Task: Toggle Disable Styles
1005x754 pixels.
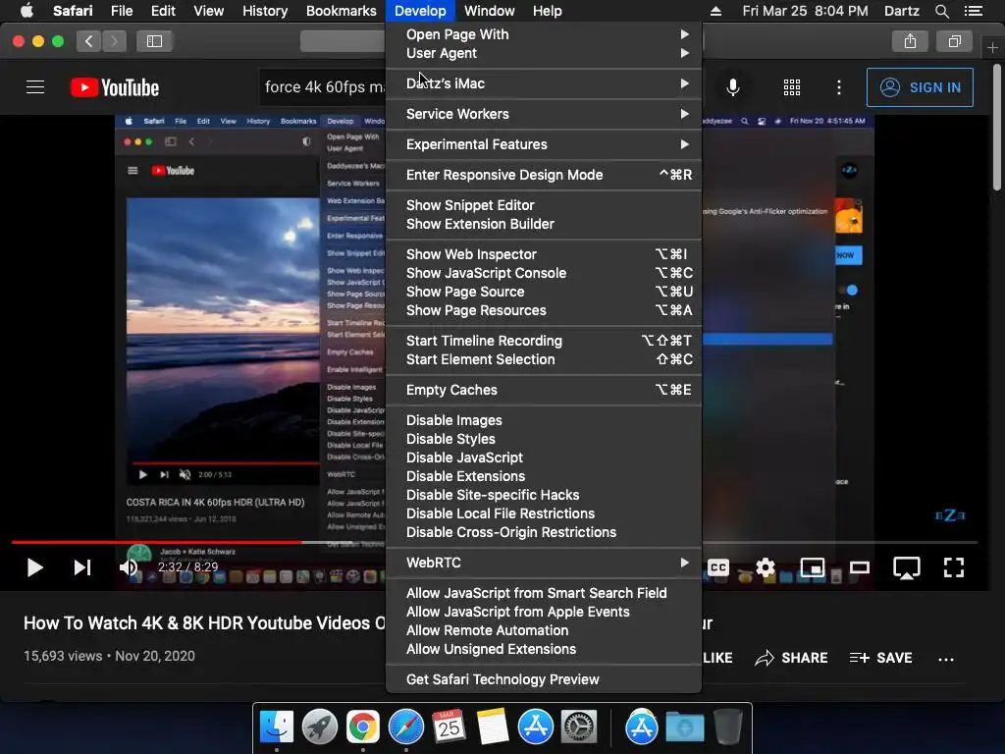Action: coord(544,439)
